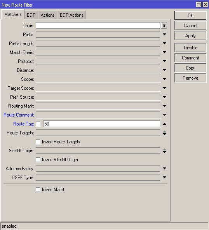Open the BGP tab
Screen dimensions: 209x230
point(31,15)
